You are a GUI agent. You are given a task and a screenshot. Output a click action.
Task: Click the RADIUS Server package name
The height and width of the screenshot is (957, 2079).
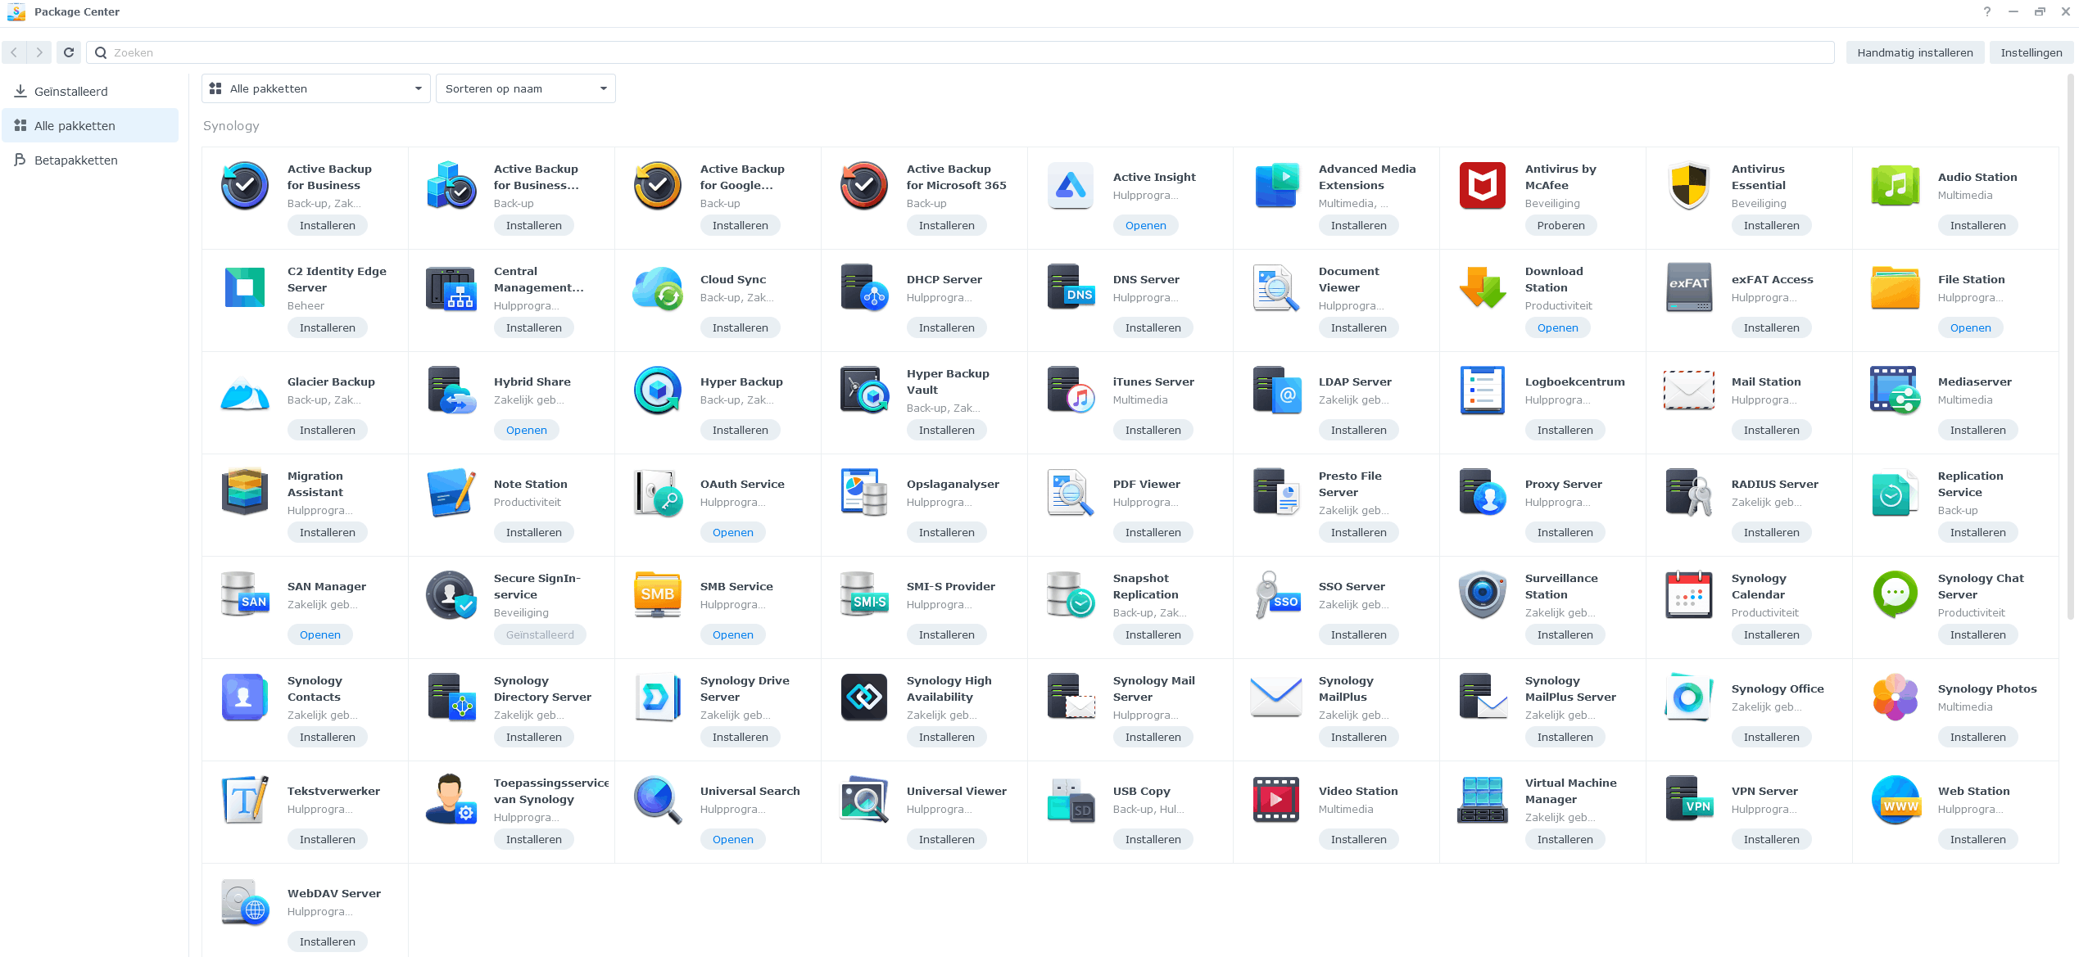[x=1774, y=484]
